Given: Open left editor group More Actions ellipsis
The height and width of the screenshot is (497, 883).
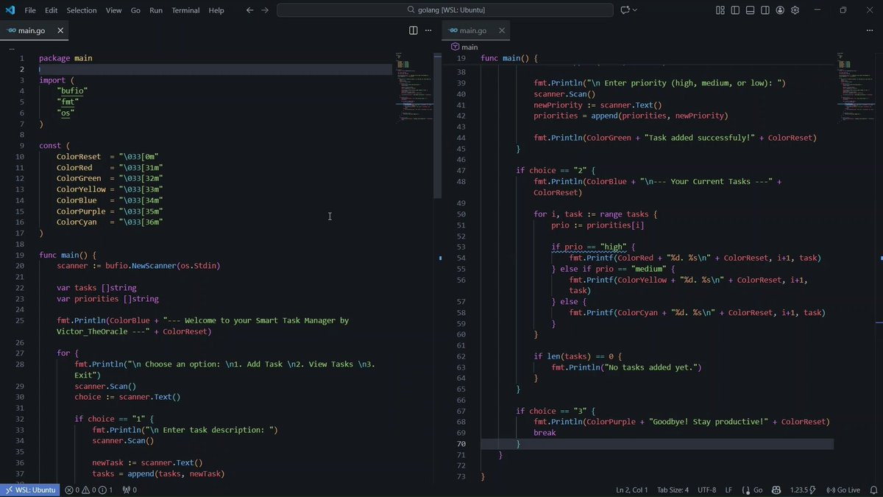Looking at the screenshot, I should [x=428, y=31].
